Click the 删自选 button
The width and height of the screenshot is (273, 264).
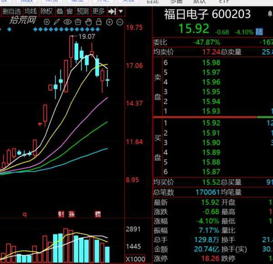(11, 11)
